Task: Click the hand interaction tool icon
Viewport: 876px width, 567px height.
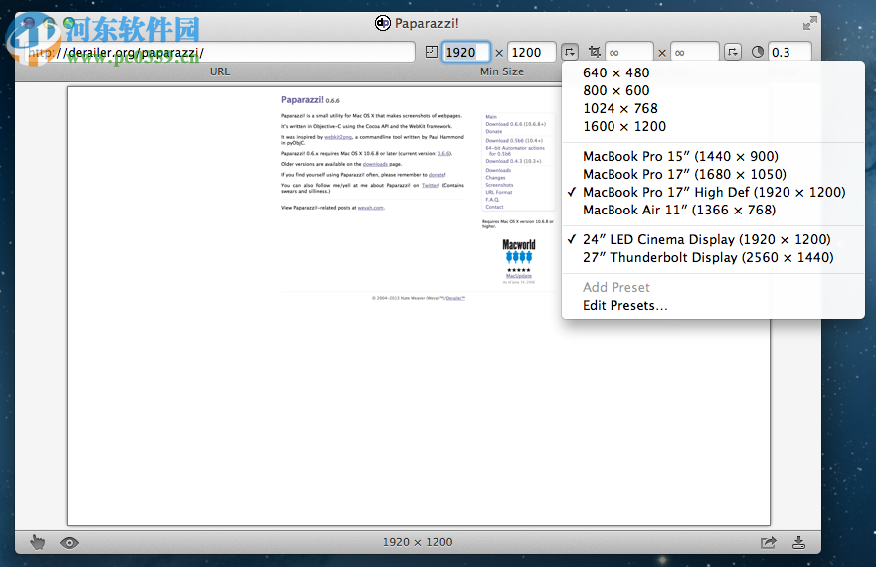Action: tap(38, 542)
